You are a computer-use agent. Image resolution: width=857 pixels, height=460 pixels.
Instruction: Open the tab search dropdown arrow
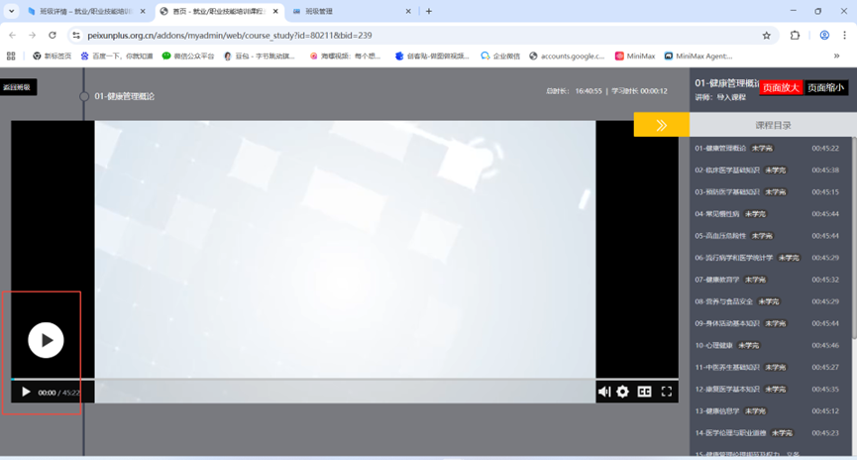(12, 11)
